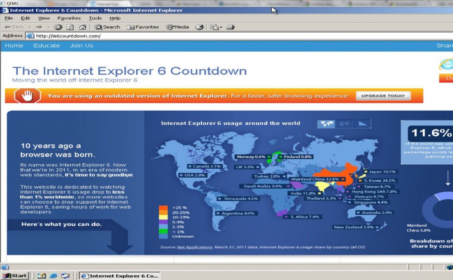Click the Turkey 2.8% map label
The width and height of the screenshot is (453, 280).
[x=270, y=176]
